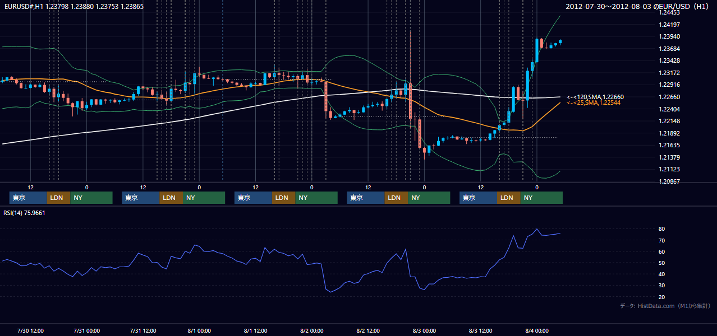Select the 120 SMA 1.22660 line label

pyautogui.click(x=595, y=97)
